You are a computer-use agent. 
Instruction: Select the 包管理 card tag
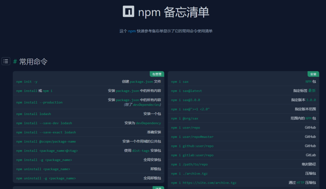tap(157, 74)
